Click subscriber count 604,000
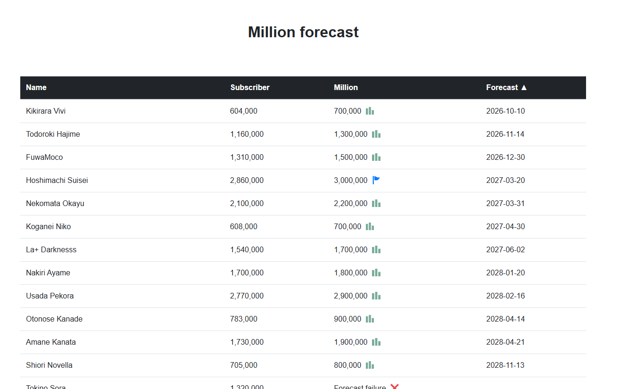The height and width of the screenshot is (389, 620). (244, 111)
